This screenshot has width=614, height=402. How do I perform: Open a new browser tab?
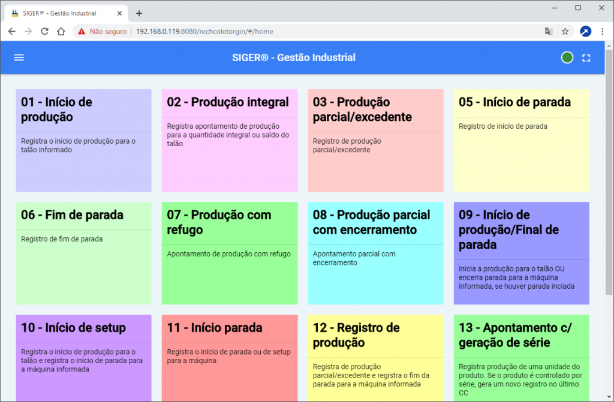pyautogui.click(x=139, y=13)
